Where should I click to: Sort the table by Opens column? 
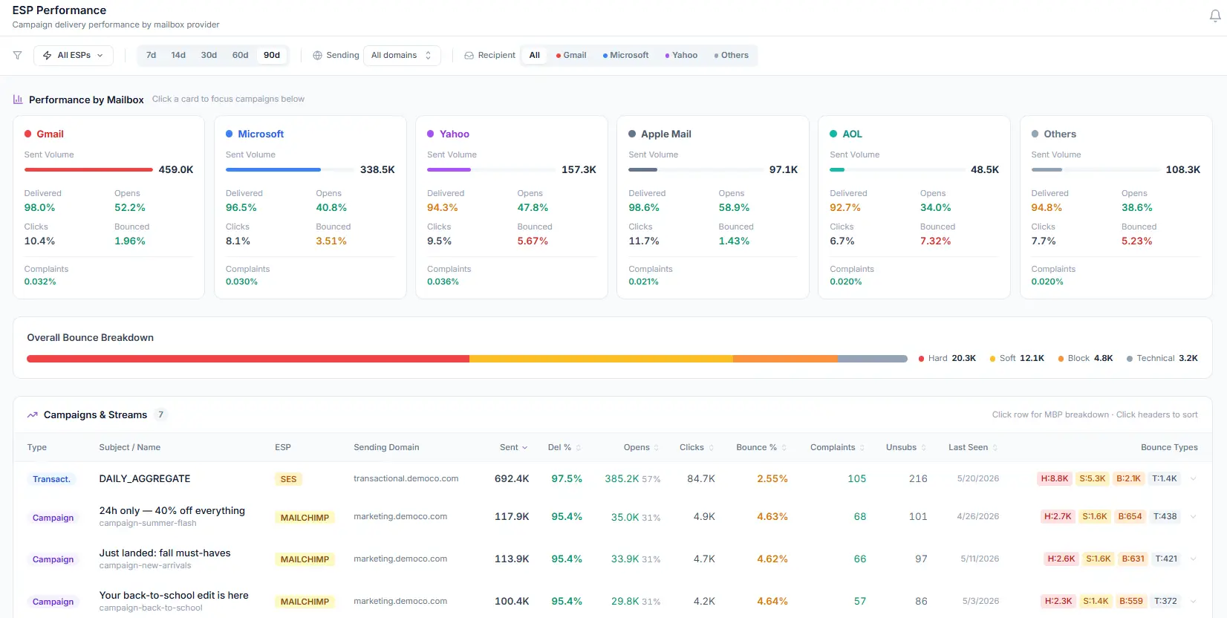click(x=641, y=447)
